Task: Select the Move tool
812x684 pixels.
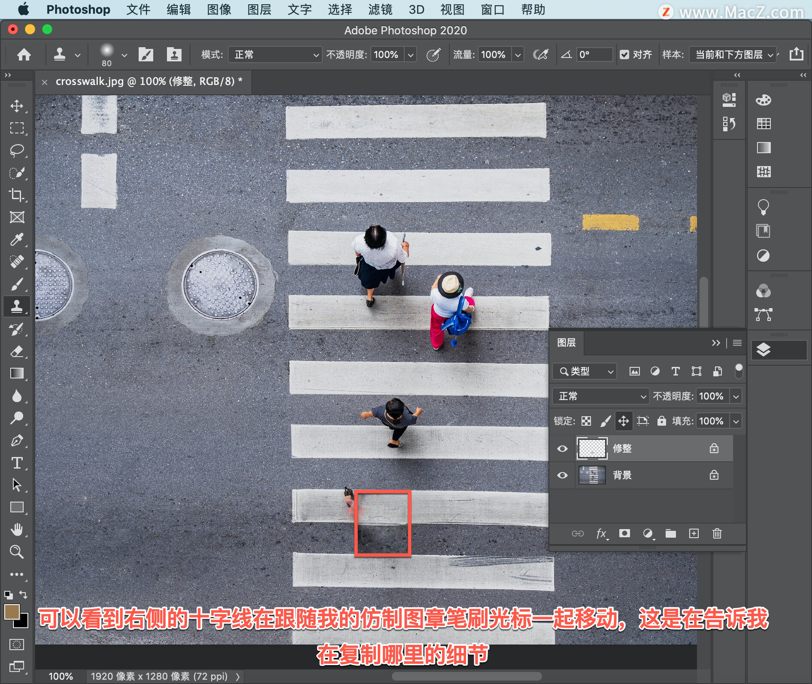Action: 17,106
